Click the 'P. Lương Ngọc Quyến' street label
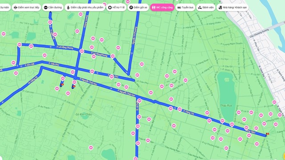The height and width of the screenshot is (160, 285). click(x=232, y=44)
